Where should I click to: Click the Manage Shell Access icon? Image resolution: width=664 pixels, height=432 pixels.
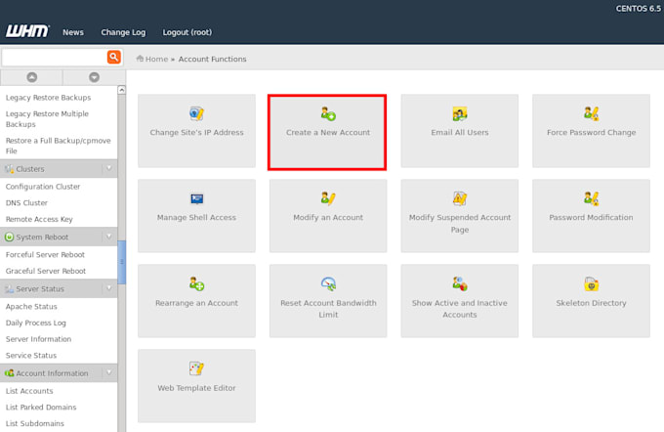coord(197,198)
